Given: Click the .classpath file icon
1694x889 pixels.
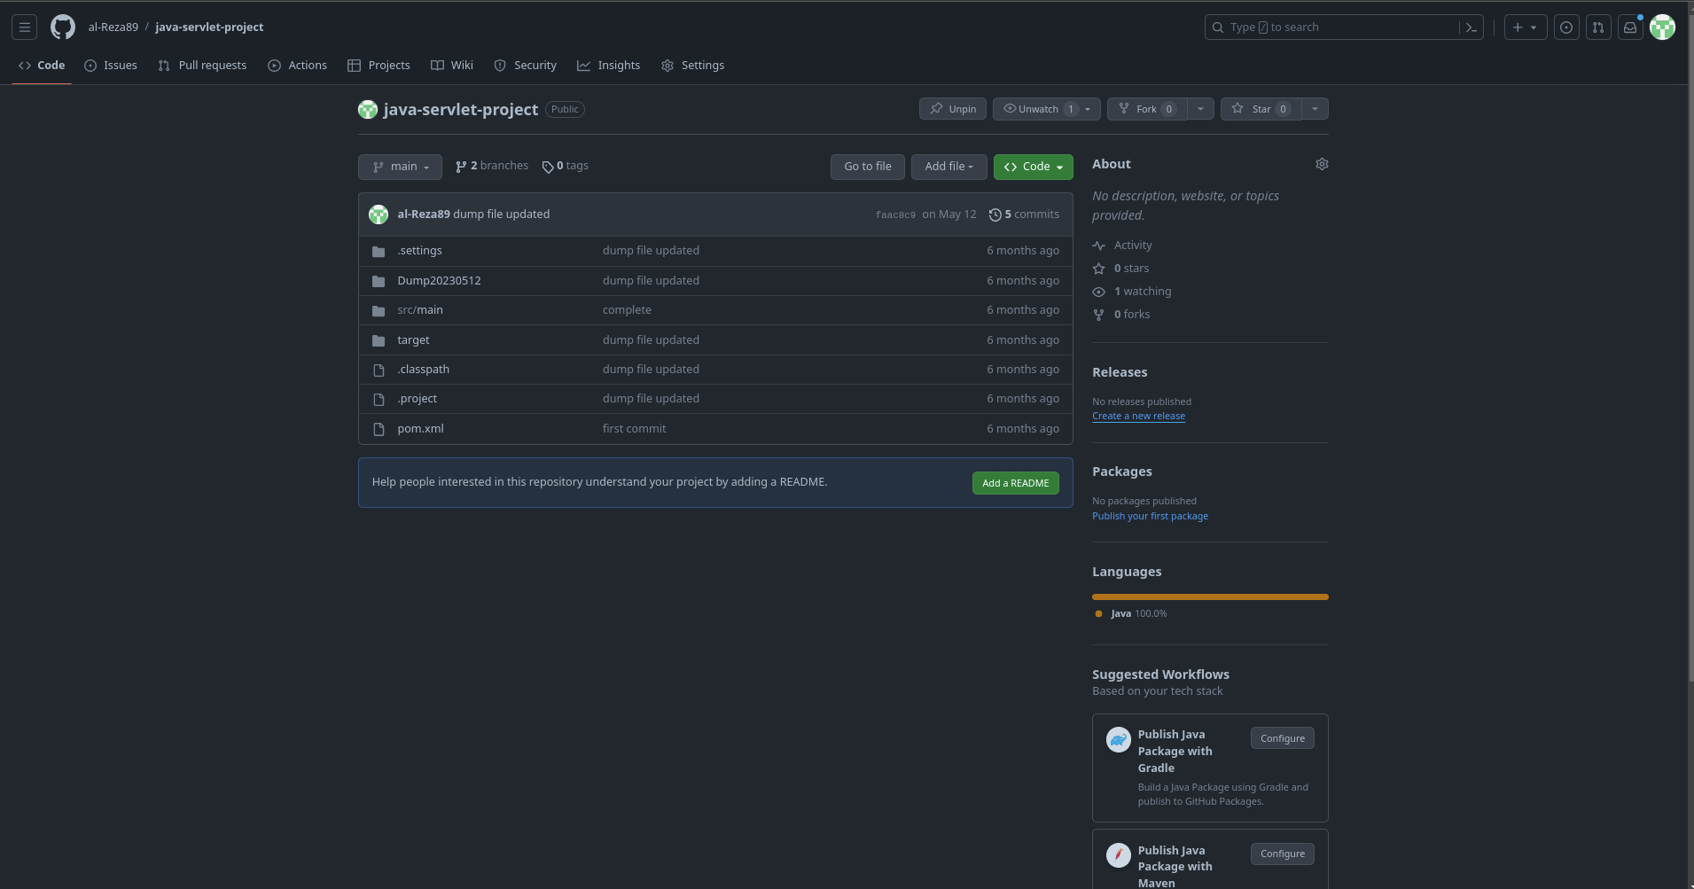Looking at the screenshot, I should 379,370.
